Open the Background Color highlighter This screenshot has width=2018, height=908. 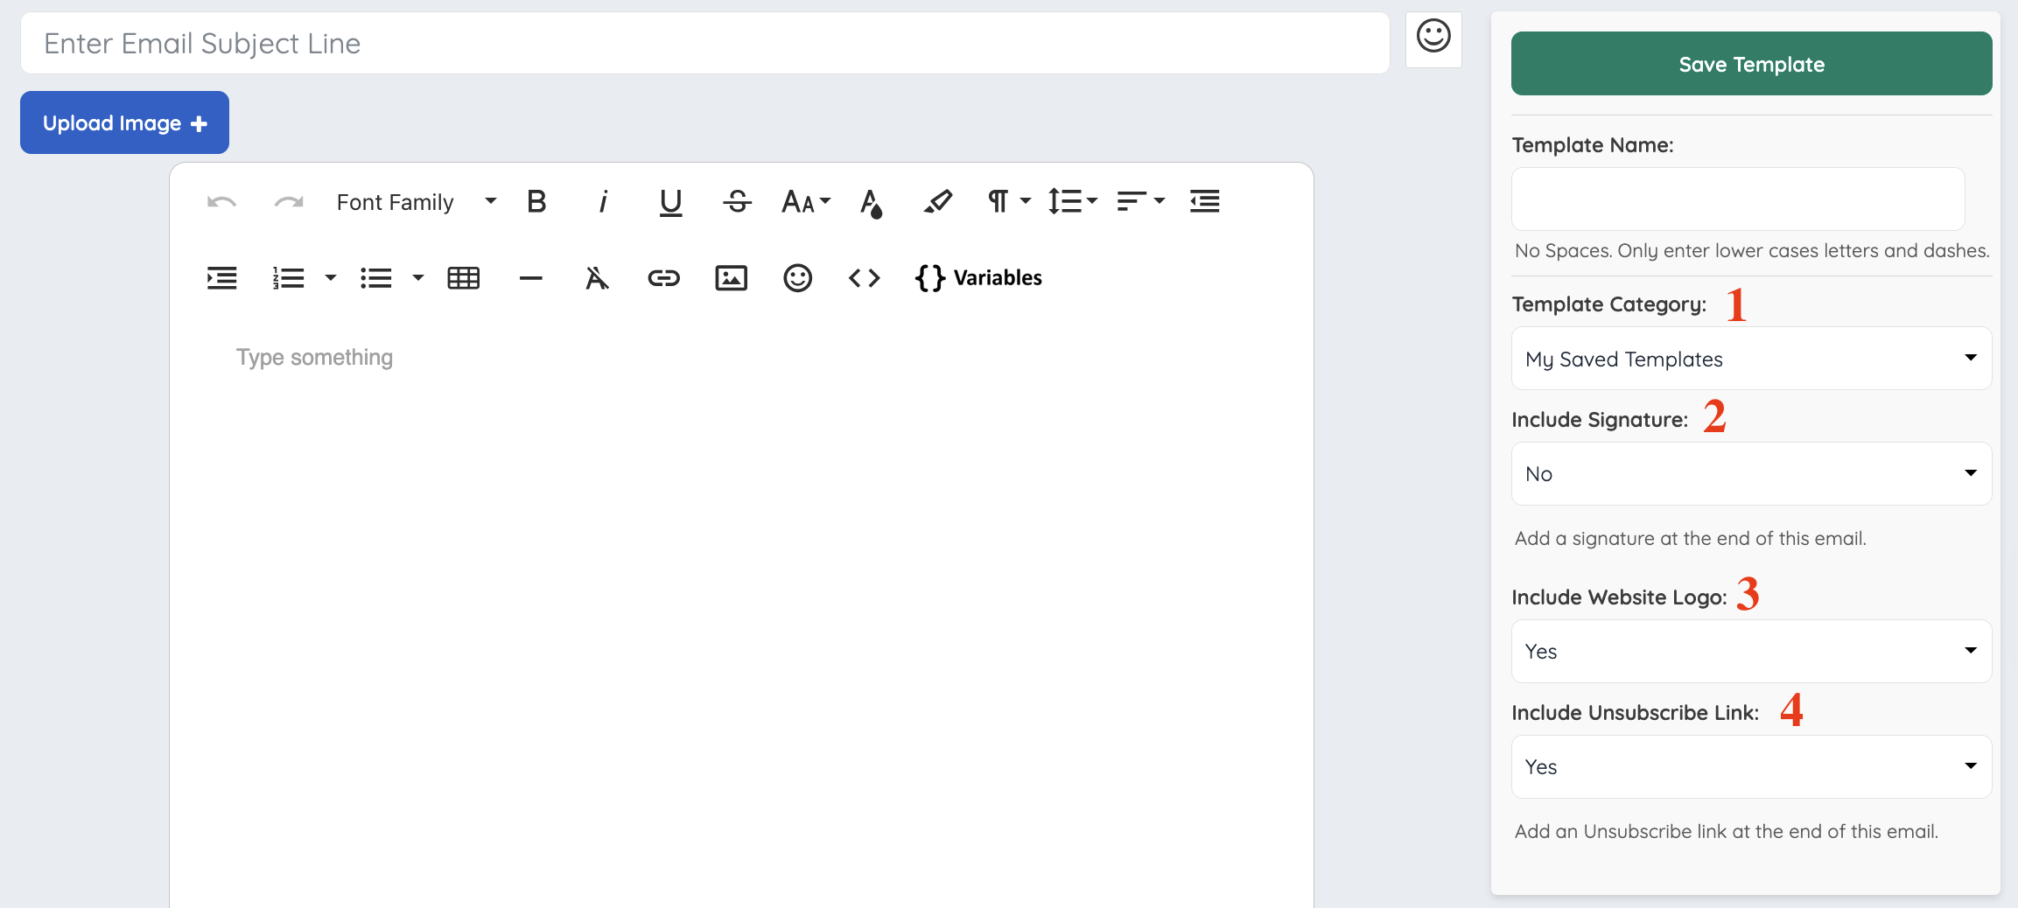938,202
